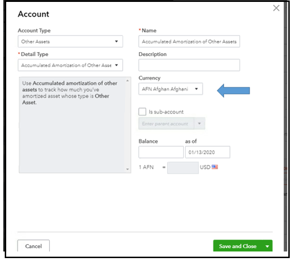Select the as of date field
294x260 pixels.
[x=208, y=152]
